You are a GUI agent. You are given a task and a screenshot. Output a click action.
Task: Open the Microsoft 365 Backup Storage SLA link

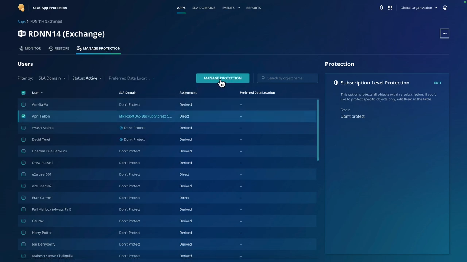(145, 116)
